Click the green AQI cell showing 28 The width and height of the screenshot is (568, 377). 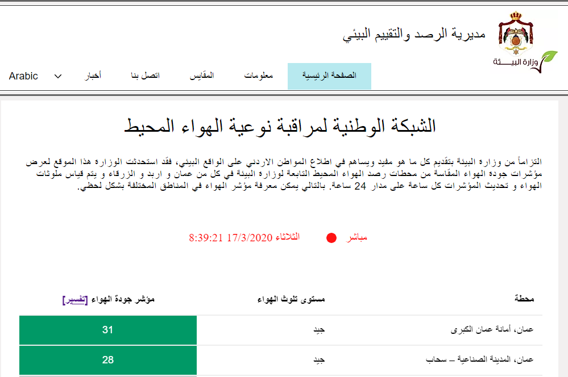[108, 360]
